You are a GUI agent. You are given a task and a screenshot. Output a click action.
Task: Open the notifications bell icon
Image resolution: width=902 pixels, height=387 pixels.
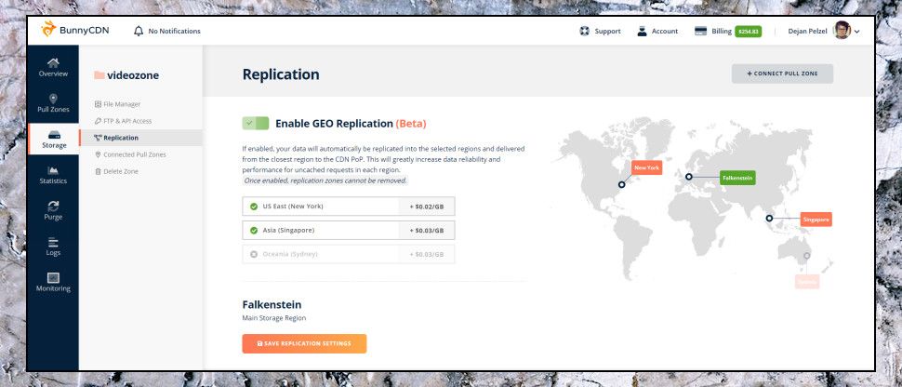point(138,31)
